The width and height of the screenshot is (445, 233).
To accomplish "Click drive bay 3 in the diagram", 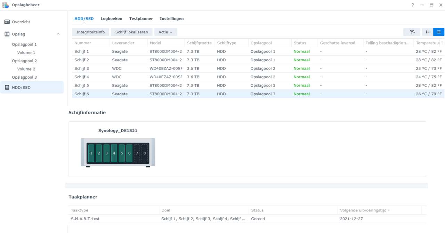I will click(x=106, y=153).
